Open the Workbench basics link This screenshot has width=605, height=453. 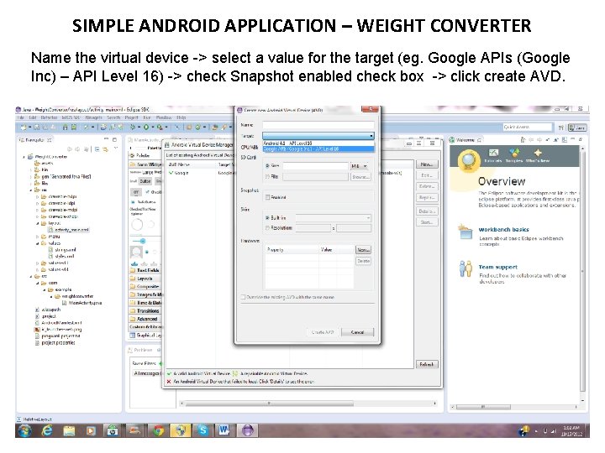(503, 229)
